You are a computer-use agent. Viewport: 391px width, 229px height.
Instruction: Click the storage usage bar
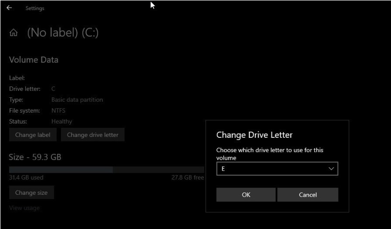click(107, 170)
